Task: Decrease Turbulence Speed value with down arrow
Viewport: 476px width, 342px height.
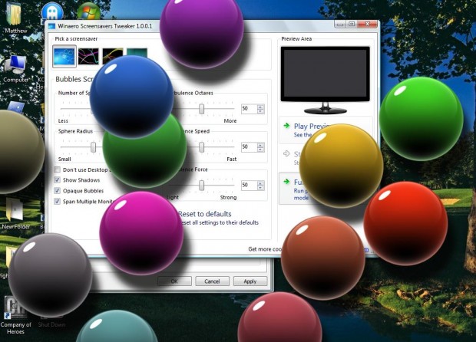Action: [x=262, y=150]
